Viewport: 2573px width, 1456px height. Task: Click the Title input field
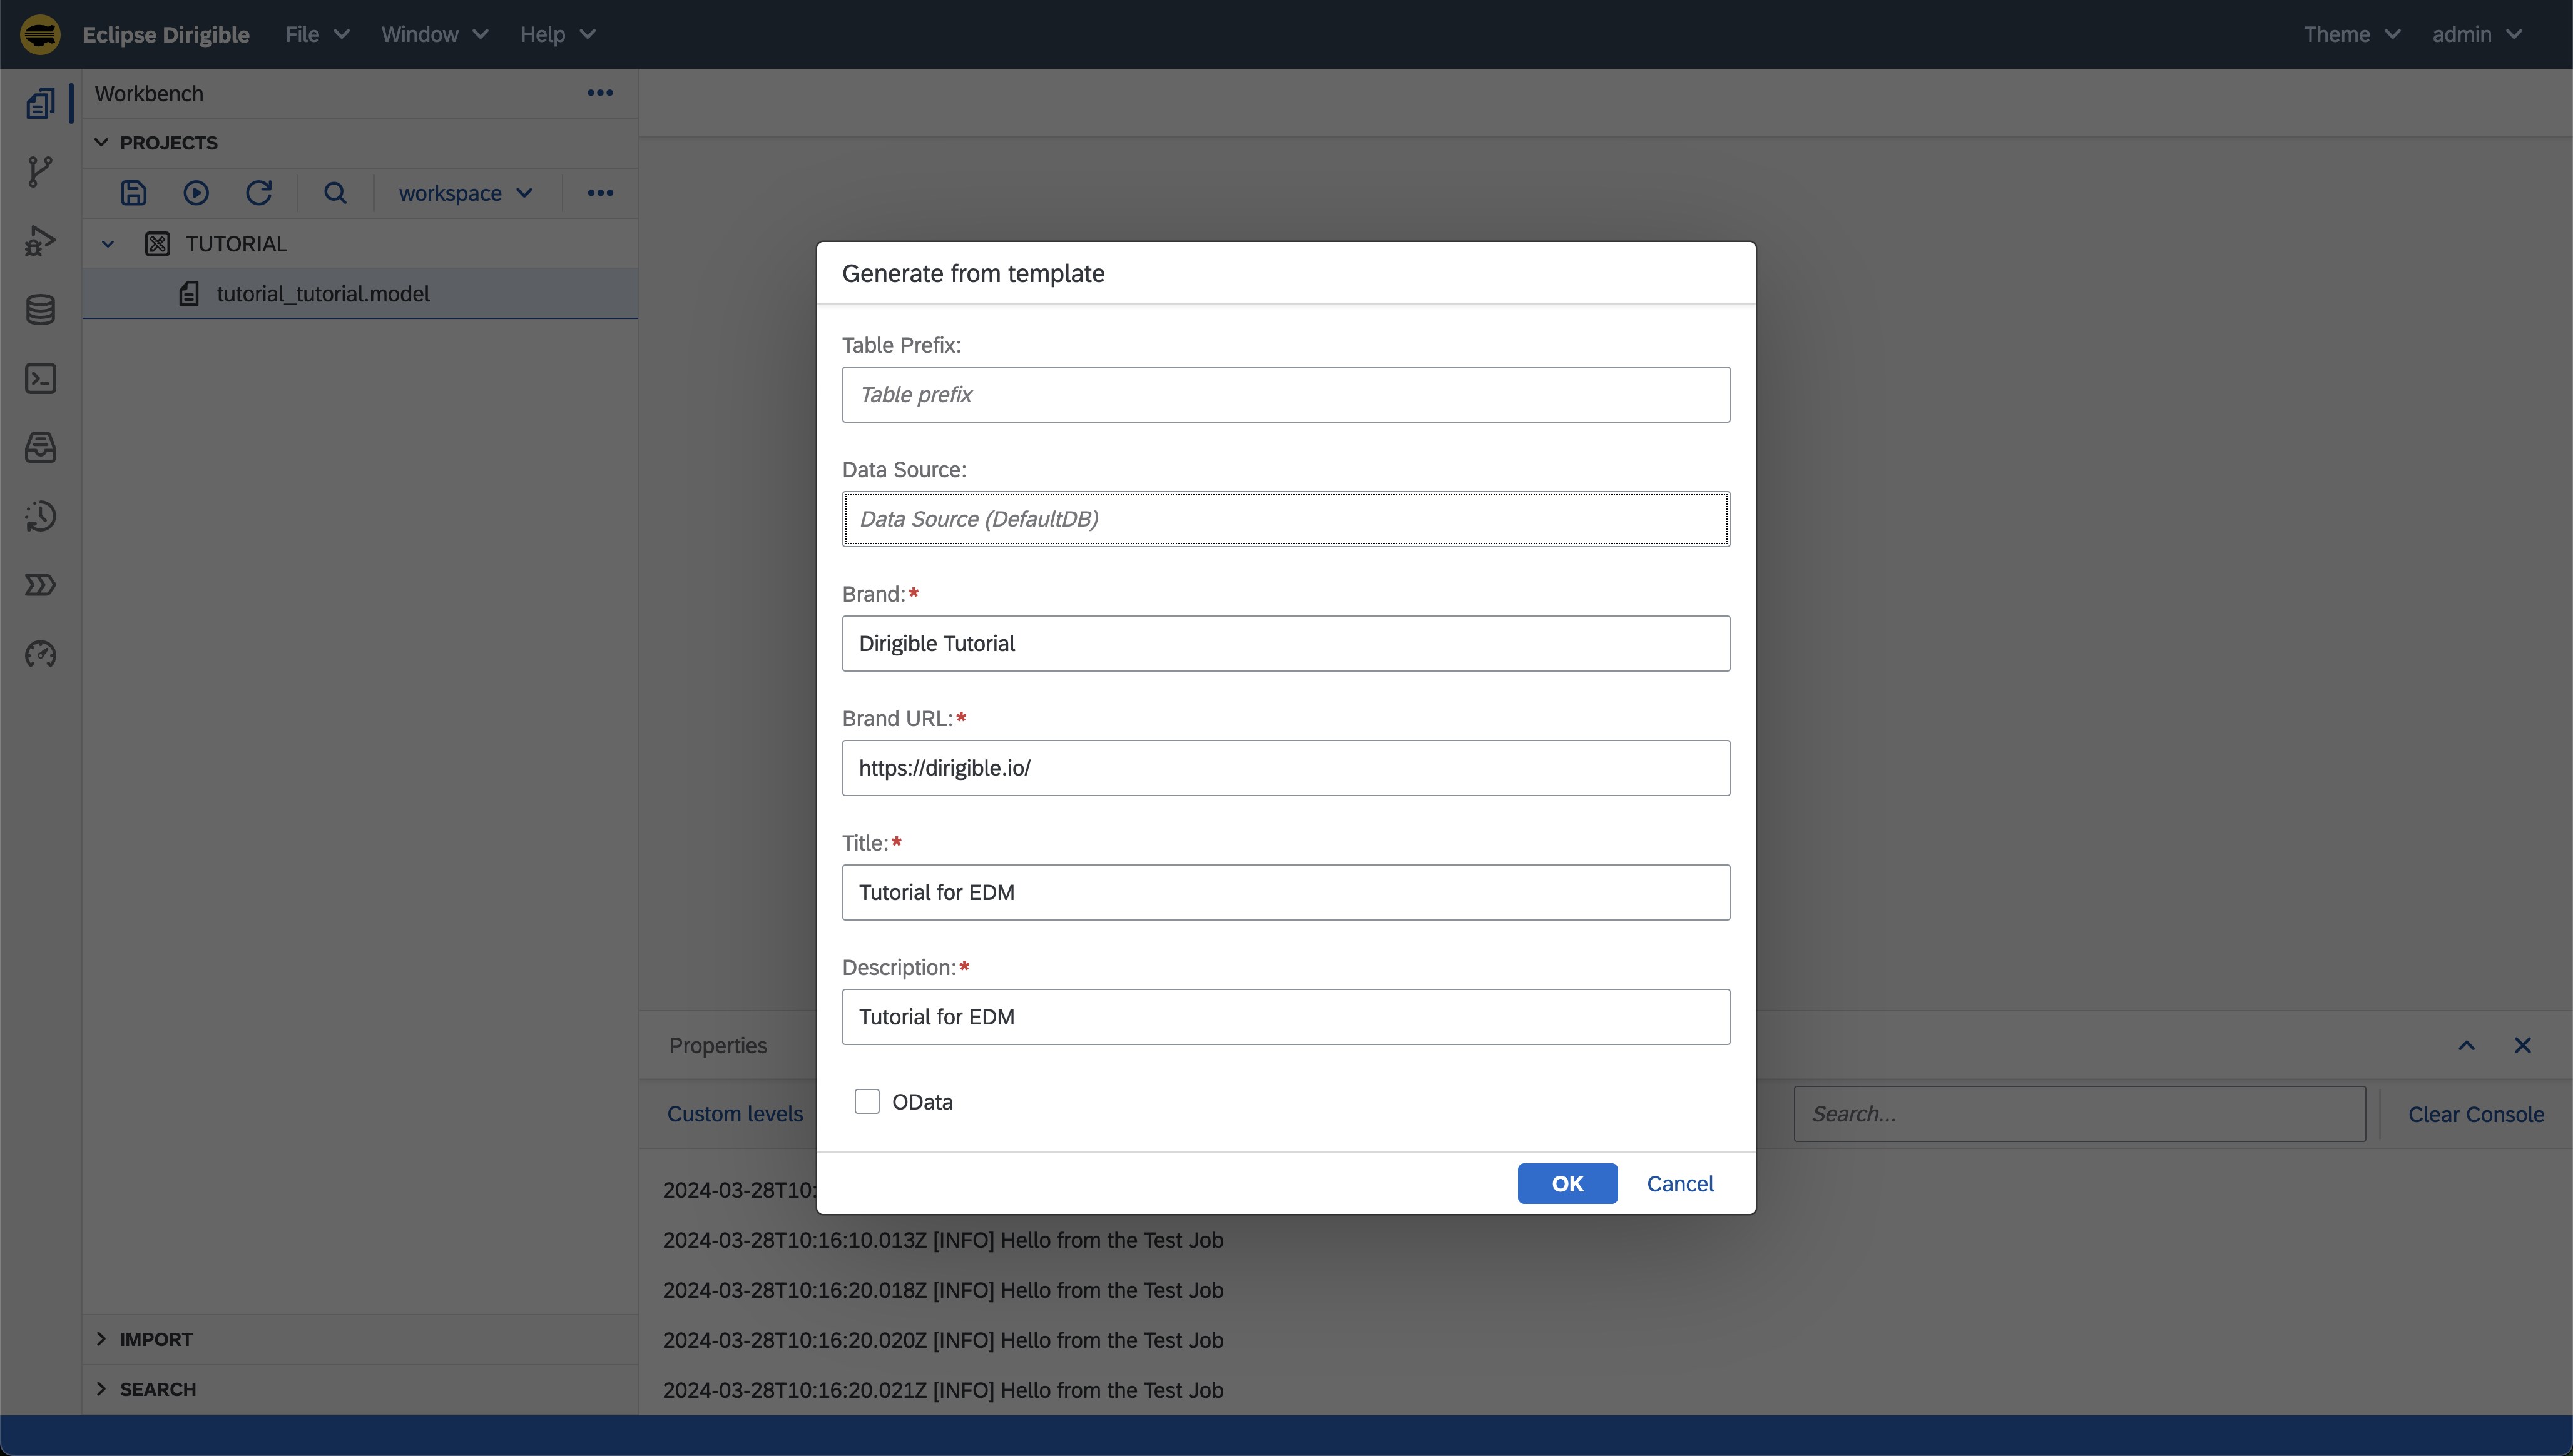1285,892
